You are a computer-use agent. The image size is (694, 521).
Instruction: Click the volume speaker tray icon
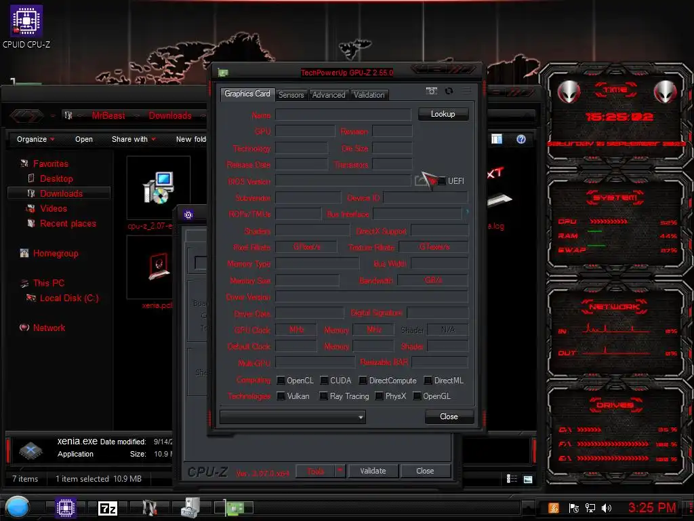pos(607,508)
